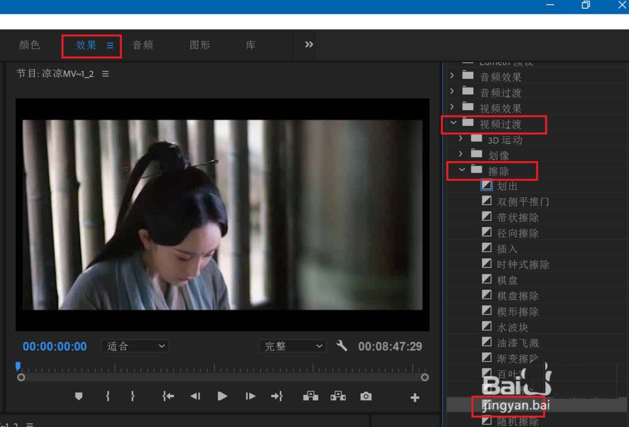Select the 视频过渡 folder row
Screen dimensions: 629x427
tap(538, 124)
